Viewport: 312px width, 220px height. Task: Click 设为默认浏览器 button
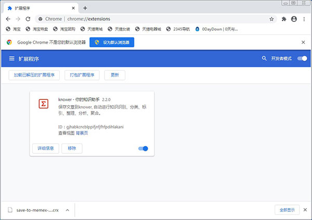(x=112, y=42)
